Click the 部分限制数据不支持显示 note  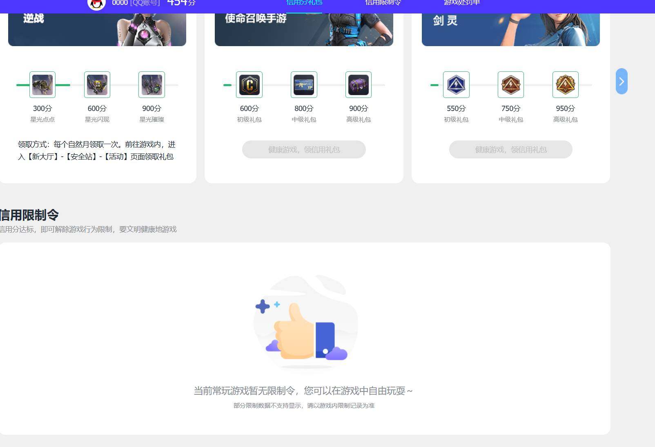tap(304, 405)
